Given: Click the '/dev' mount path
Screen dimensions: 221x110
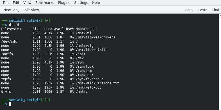Looking at the screenshot, I should tap(80, 58).
